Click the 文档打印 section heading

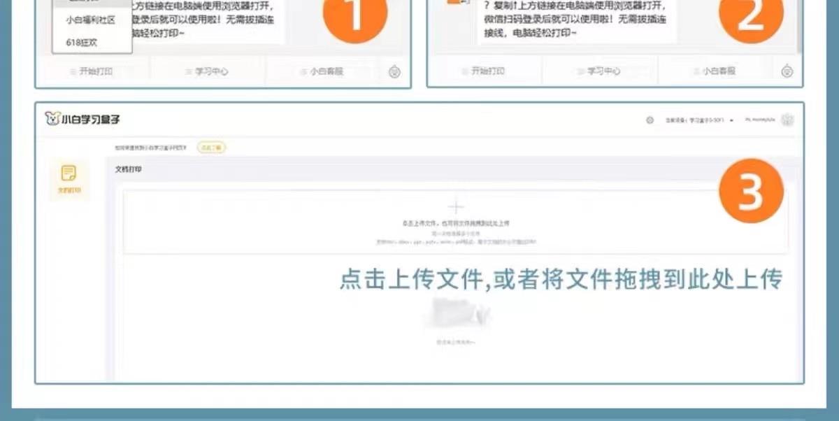click(x=129, y=169)
